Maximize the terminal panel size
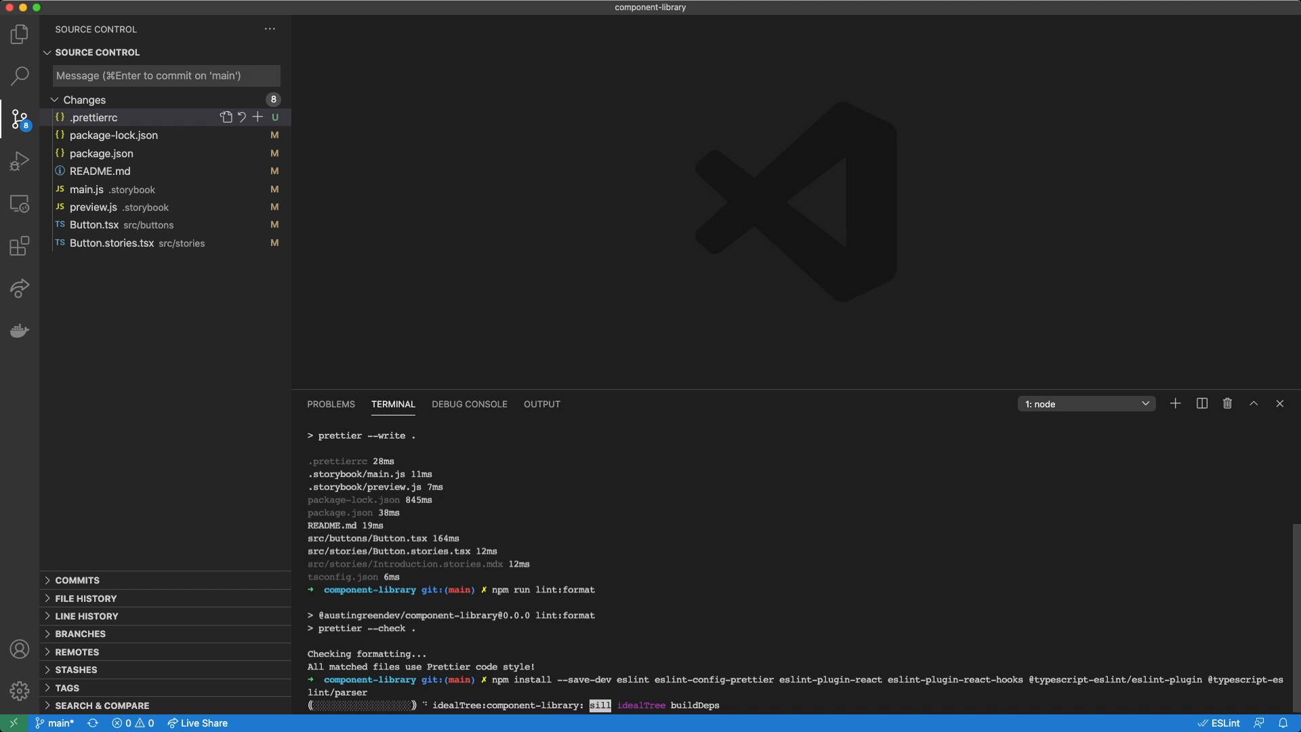The height and width of the screenshot is (732, 1301). coord(1254,404)
